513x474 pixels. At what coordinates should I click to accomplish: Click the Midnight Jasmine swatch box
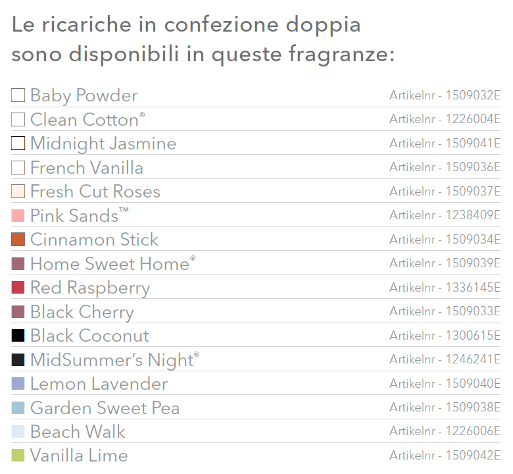tap(18, 144)
